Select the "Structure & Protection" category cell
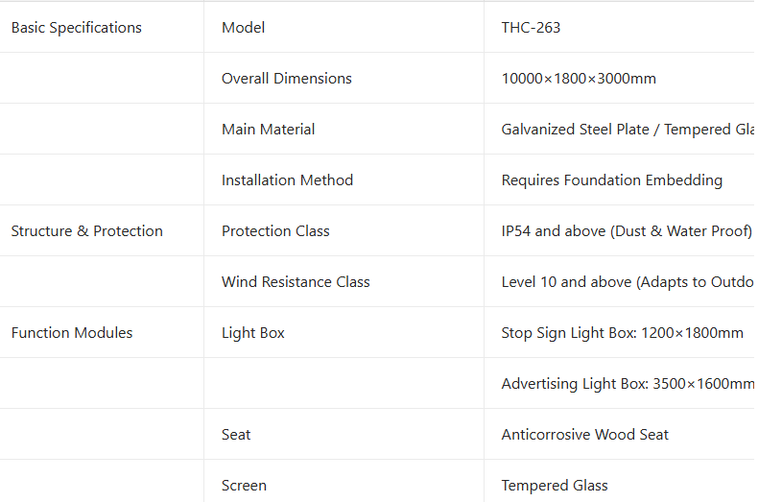Viewport: 782px width, 502px height. pyautogui.click(x=87, y=231)
